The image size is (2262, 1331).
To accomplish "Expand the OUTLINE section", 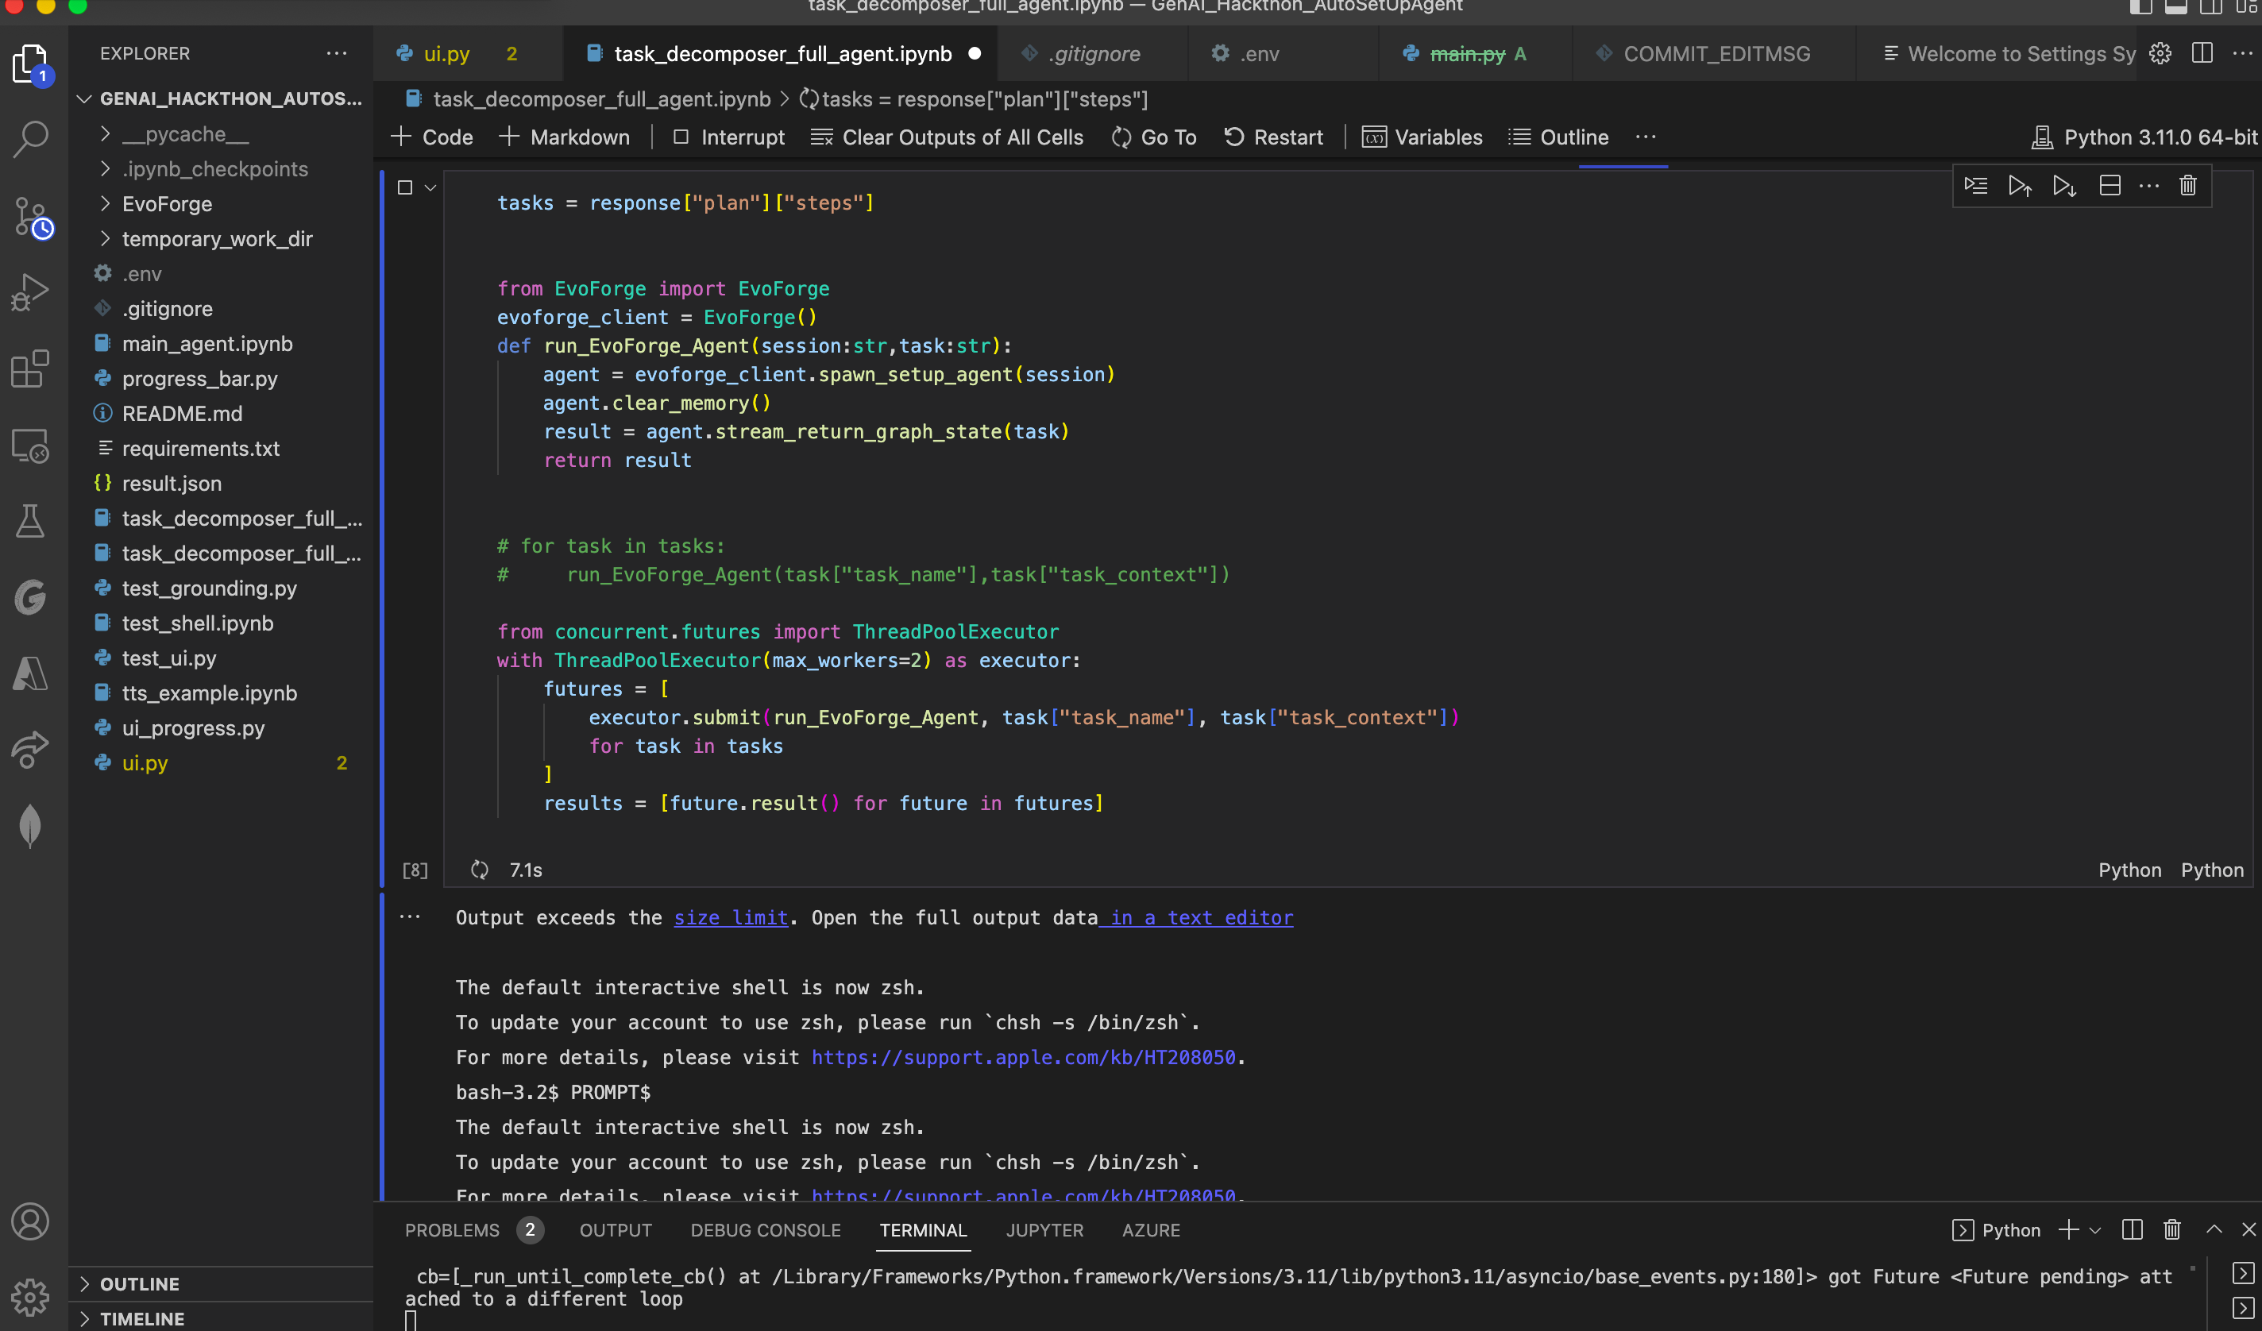I will coord(139,1283).
